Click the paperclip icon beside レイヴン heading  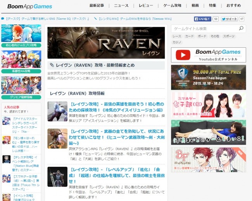click(52, 65)
